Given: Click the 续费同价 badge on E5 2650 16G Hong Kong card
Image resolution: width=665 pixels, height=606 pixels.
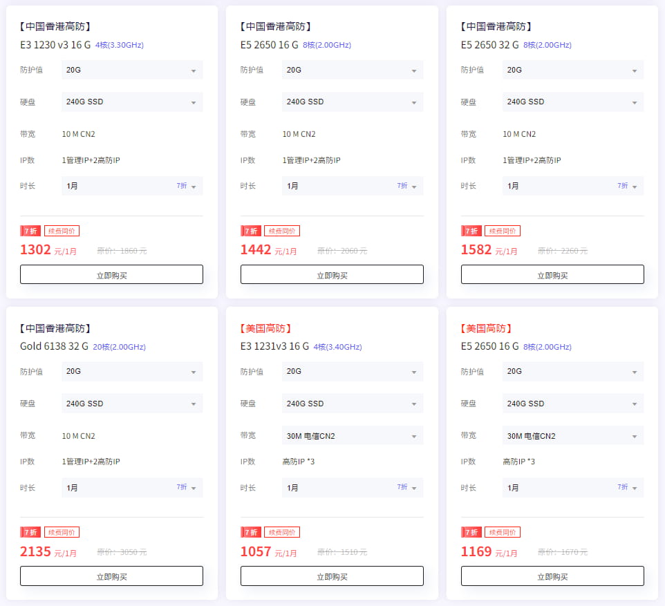Looking at the screenshot, I should tap(281, 231).
